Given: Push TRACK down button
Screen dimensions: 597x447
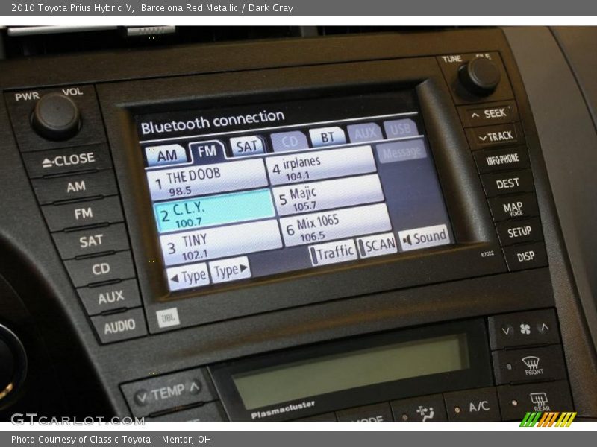Looking at the screenshot, I should click(x=496, y=136).
